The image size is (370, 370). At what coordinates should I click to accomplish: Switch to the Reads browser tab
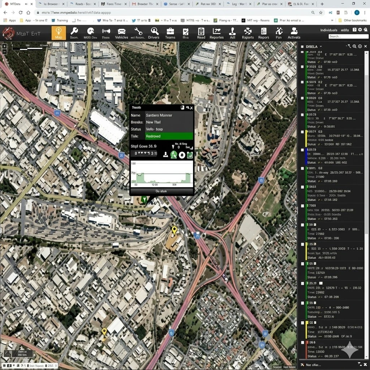pyautogui.click(x=83, y=4)
